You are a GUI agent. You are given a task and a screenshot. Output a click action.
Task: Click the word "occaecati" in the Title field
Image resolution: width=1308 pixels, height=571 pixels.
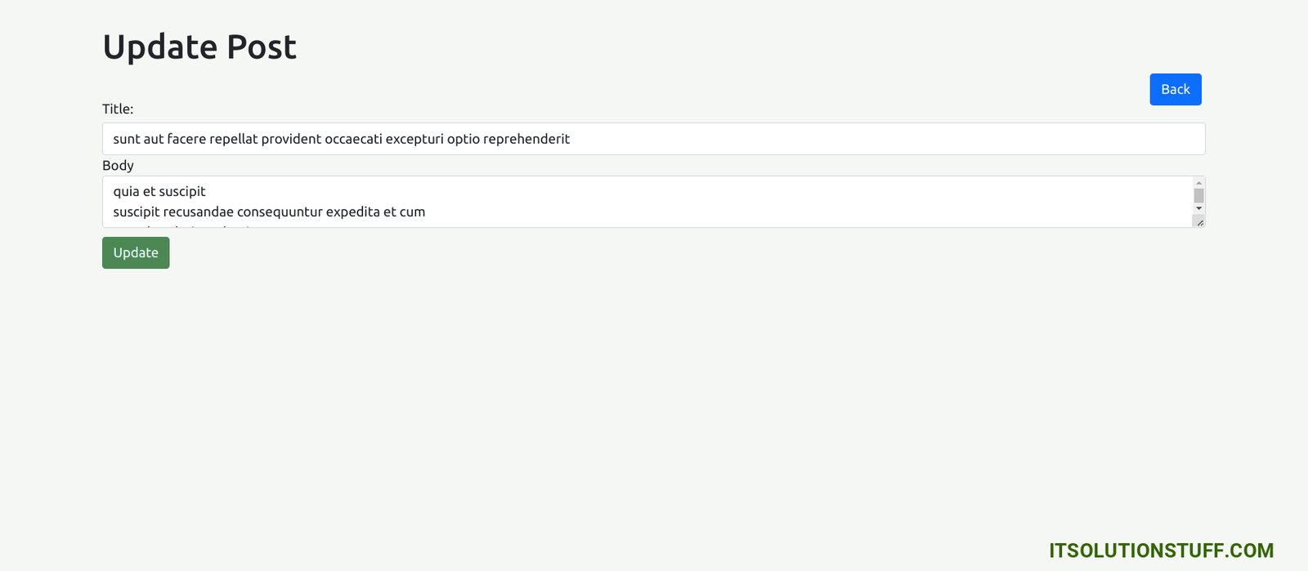353,139
